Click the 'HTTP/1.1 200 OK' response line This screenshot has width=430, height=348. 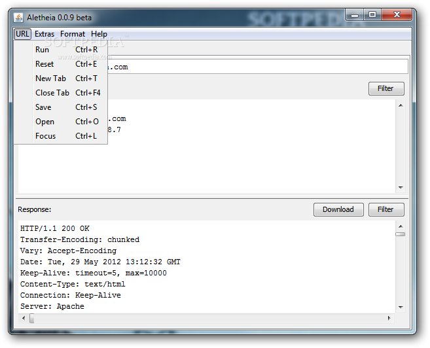tap(55, 228)
